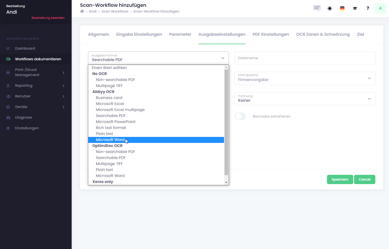Select 'Einen Wert wählen' option
Screen dimensions: 389x249
coord(156,68)
